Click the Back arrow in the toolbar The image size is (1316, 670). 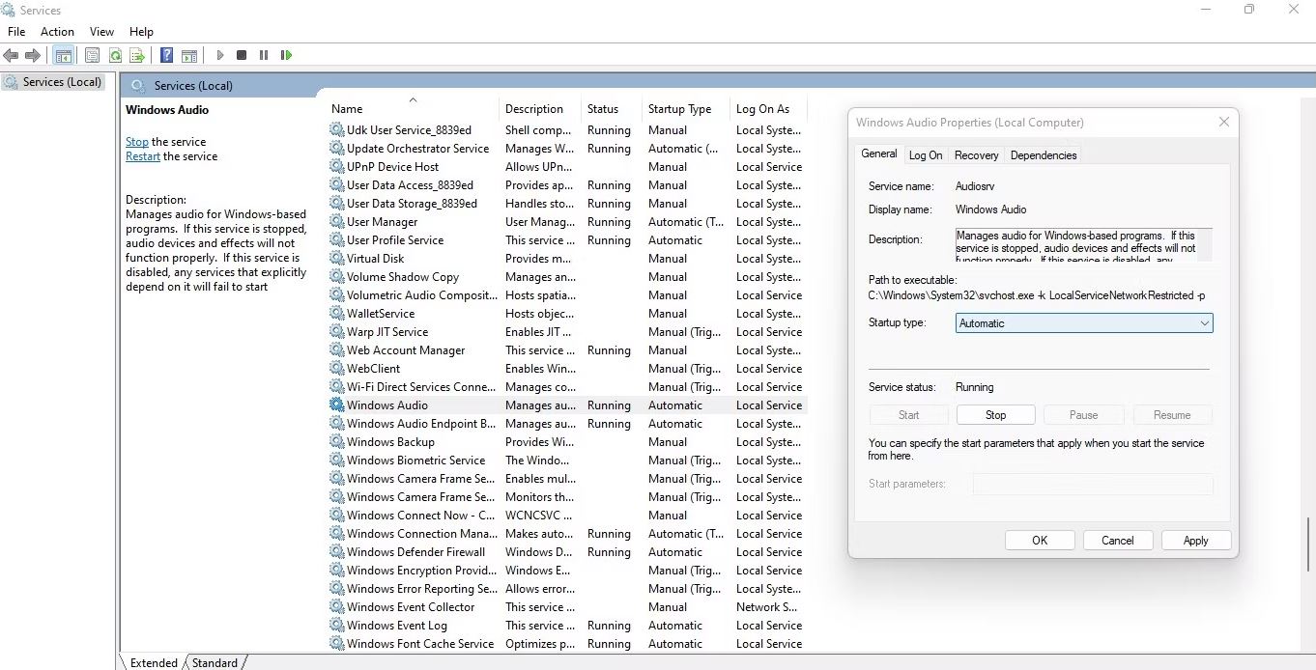[12, 56]
